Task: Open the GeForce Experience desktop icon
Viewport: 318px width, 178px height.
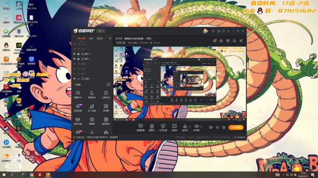Action: tap(19, 48)
